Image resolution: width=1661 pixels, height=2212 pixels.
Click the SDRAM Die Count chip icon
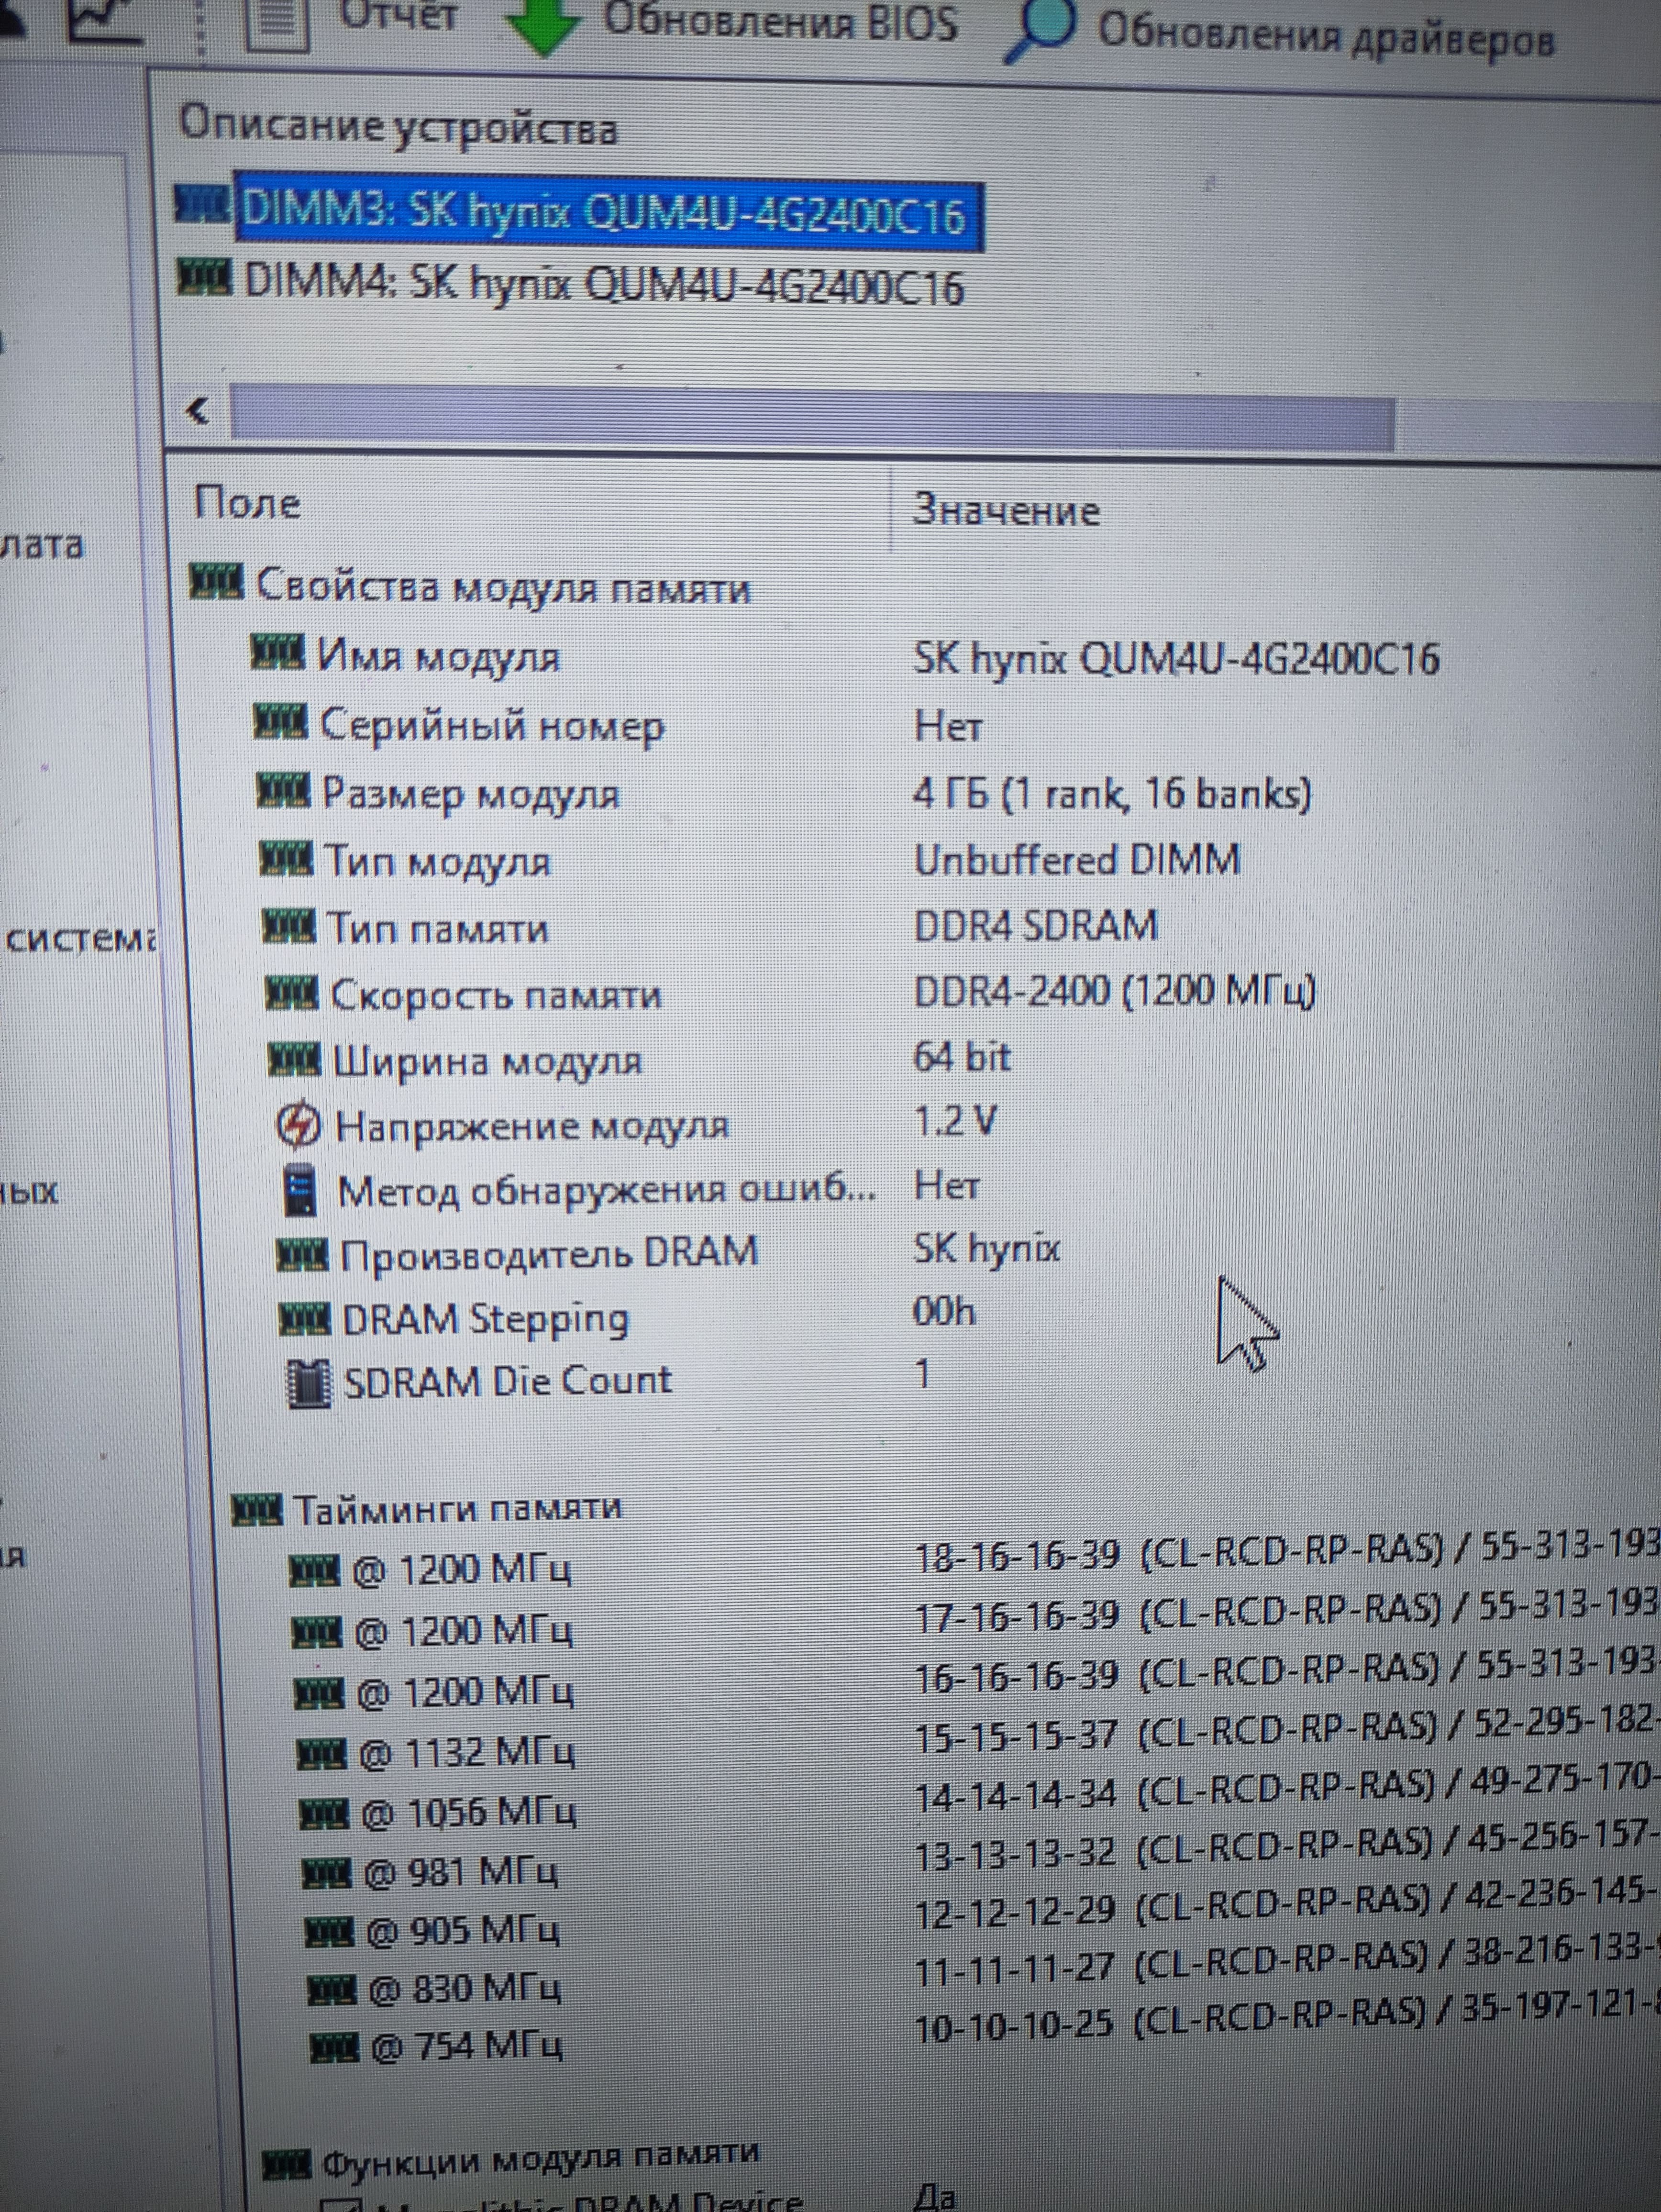[309, 1384]
